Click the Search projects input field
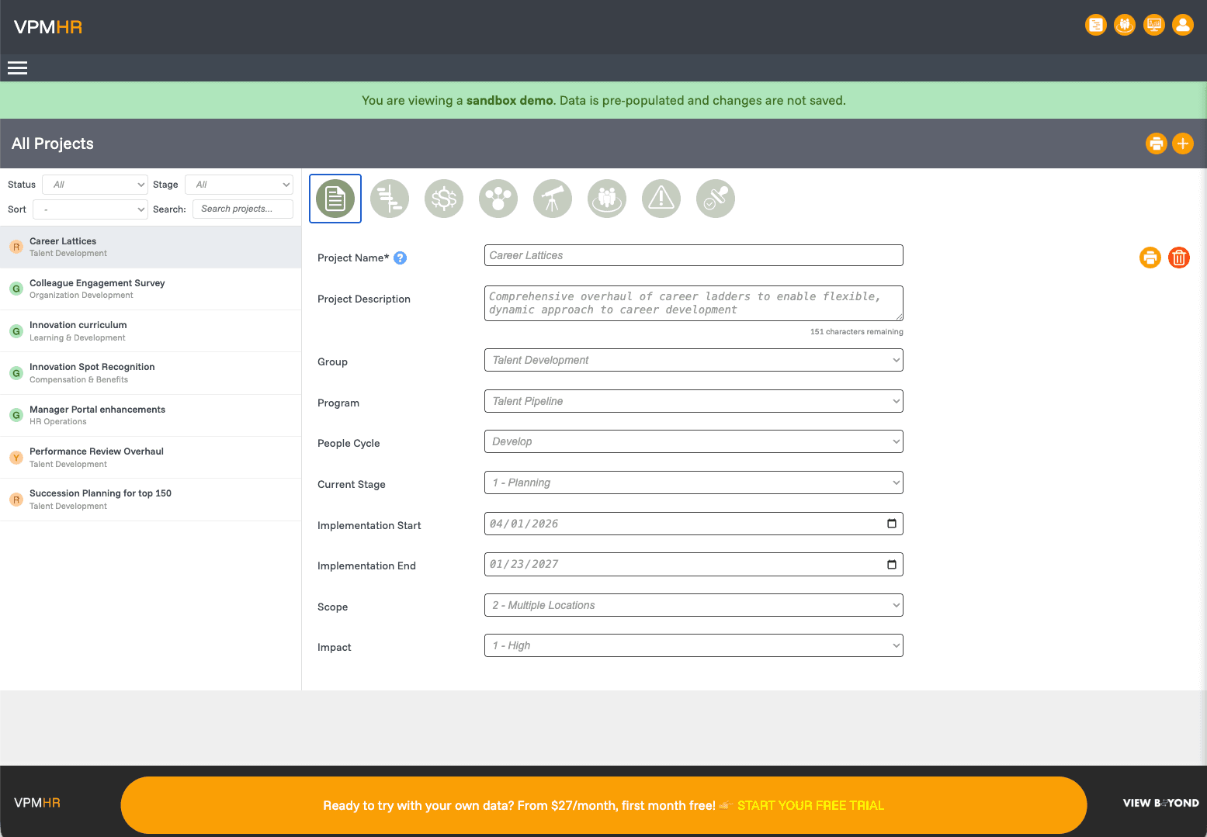Screen dimensions: 1207x837 coord(242,209)
